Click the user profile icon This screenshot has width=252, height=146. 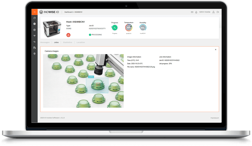[x=214, y=12]
